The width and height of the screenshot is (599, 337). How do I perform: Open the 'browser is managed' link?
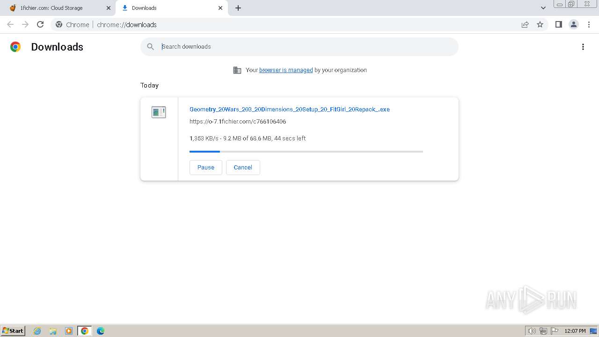[x=286, y=70]
